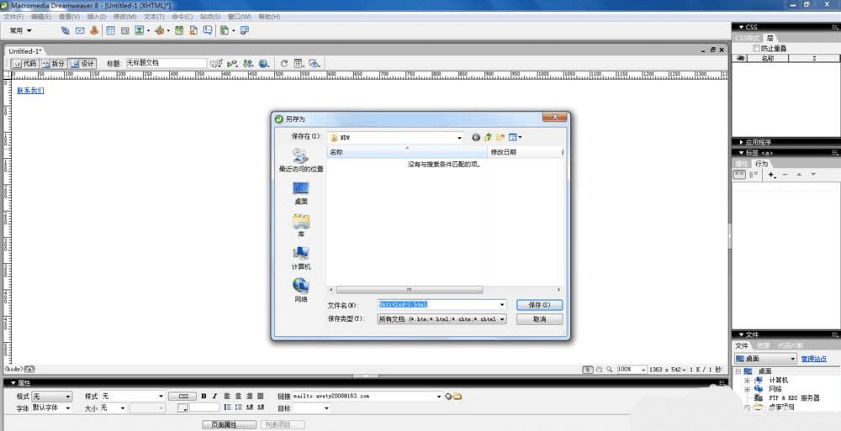Open the text color swatch in Properties
The height and width of the screenshot is (431, 841).
tap(182, 408)
